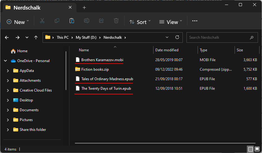262x153 pixels.
Task: Refresh the current folder view
Action: pyautogui.click(x=177, y=37)
